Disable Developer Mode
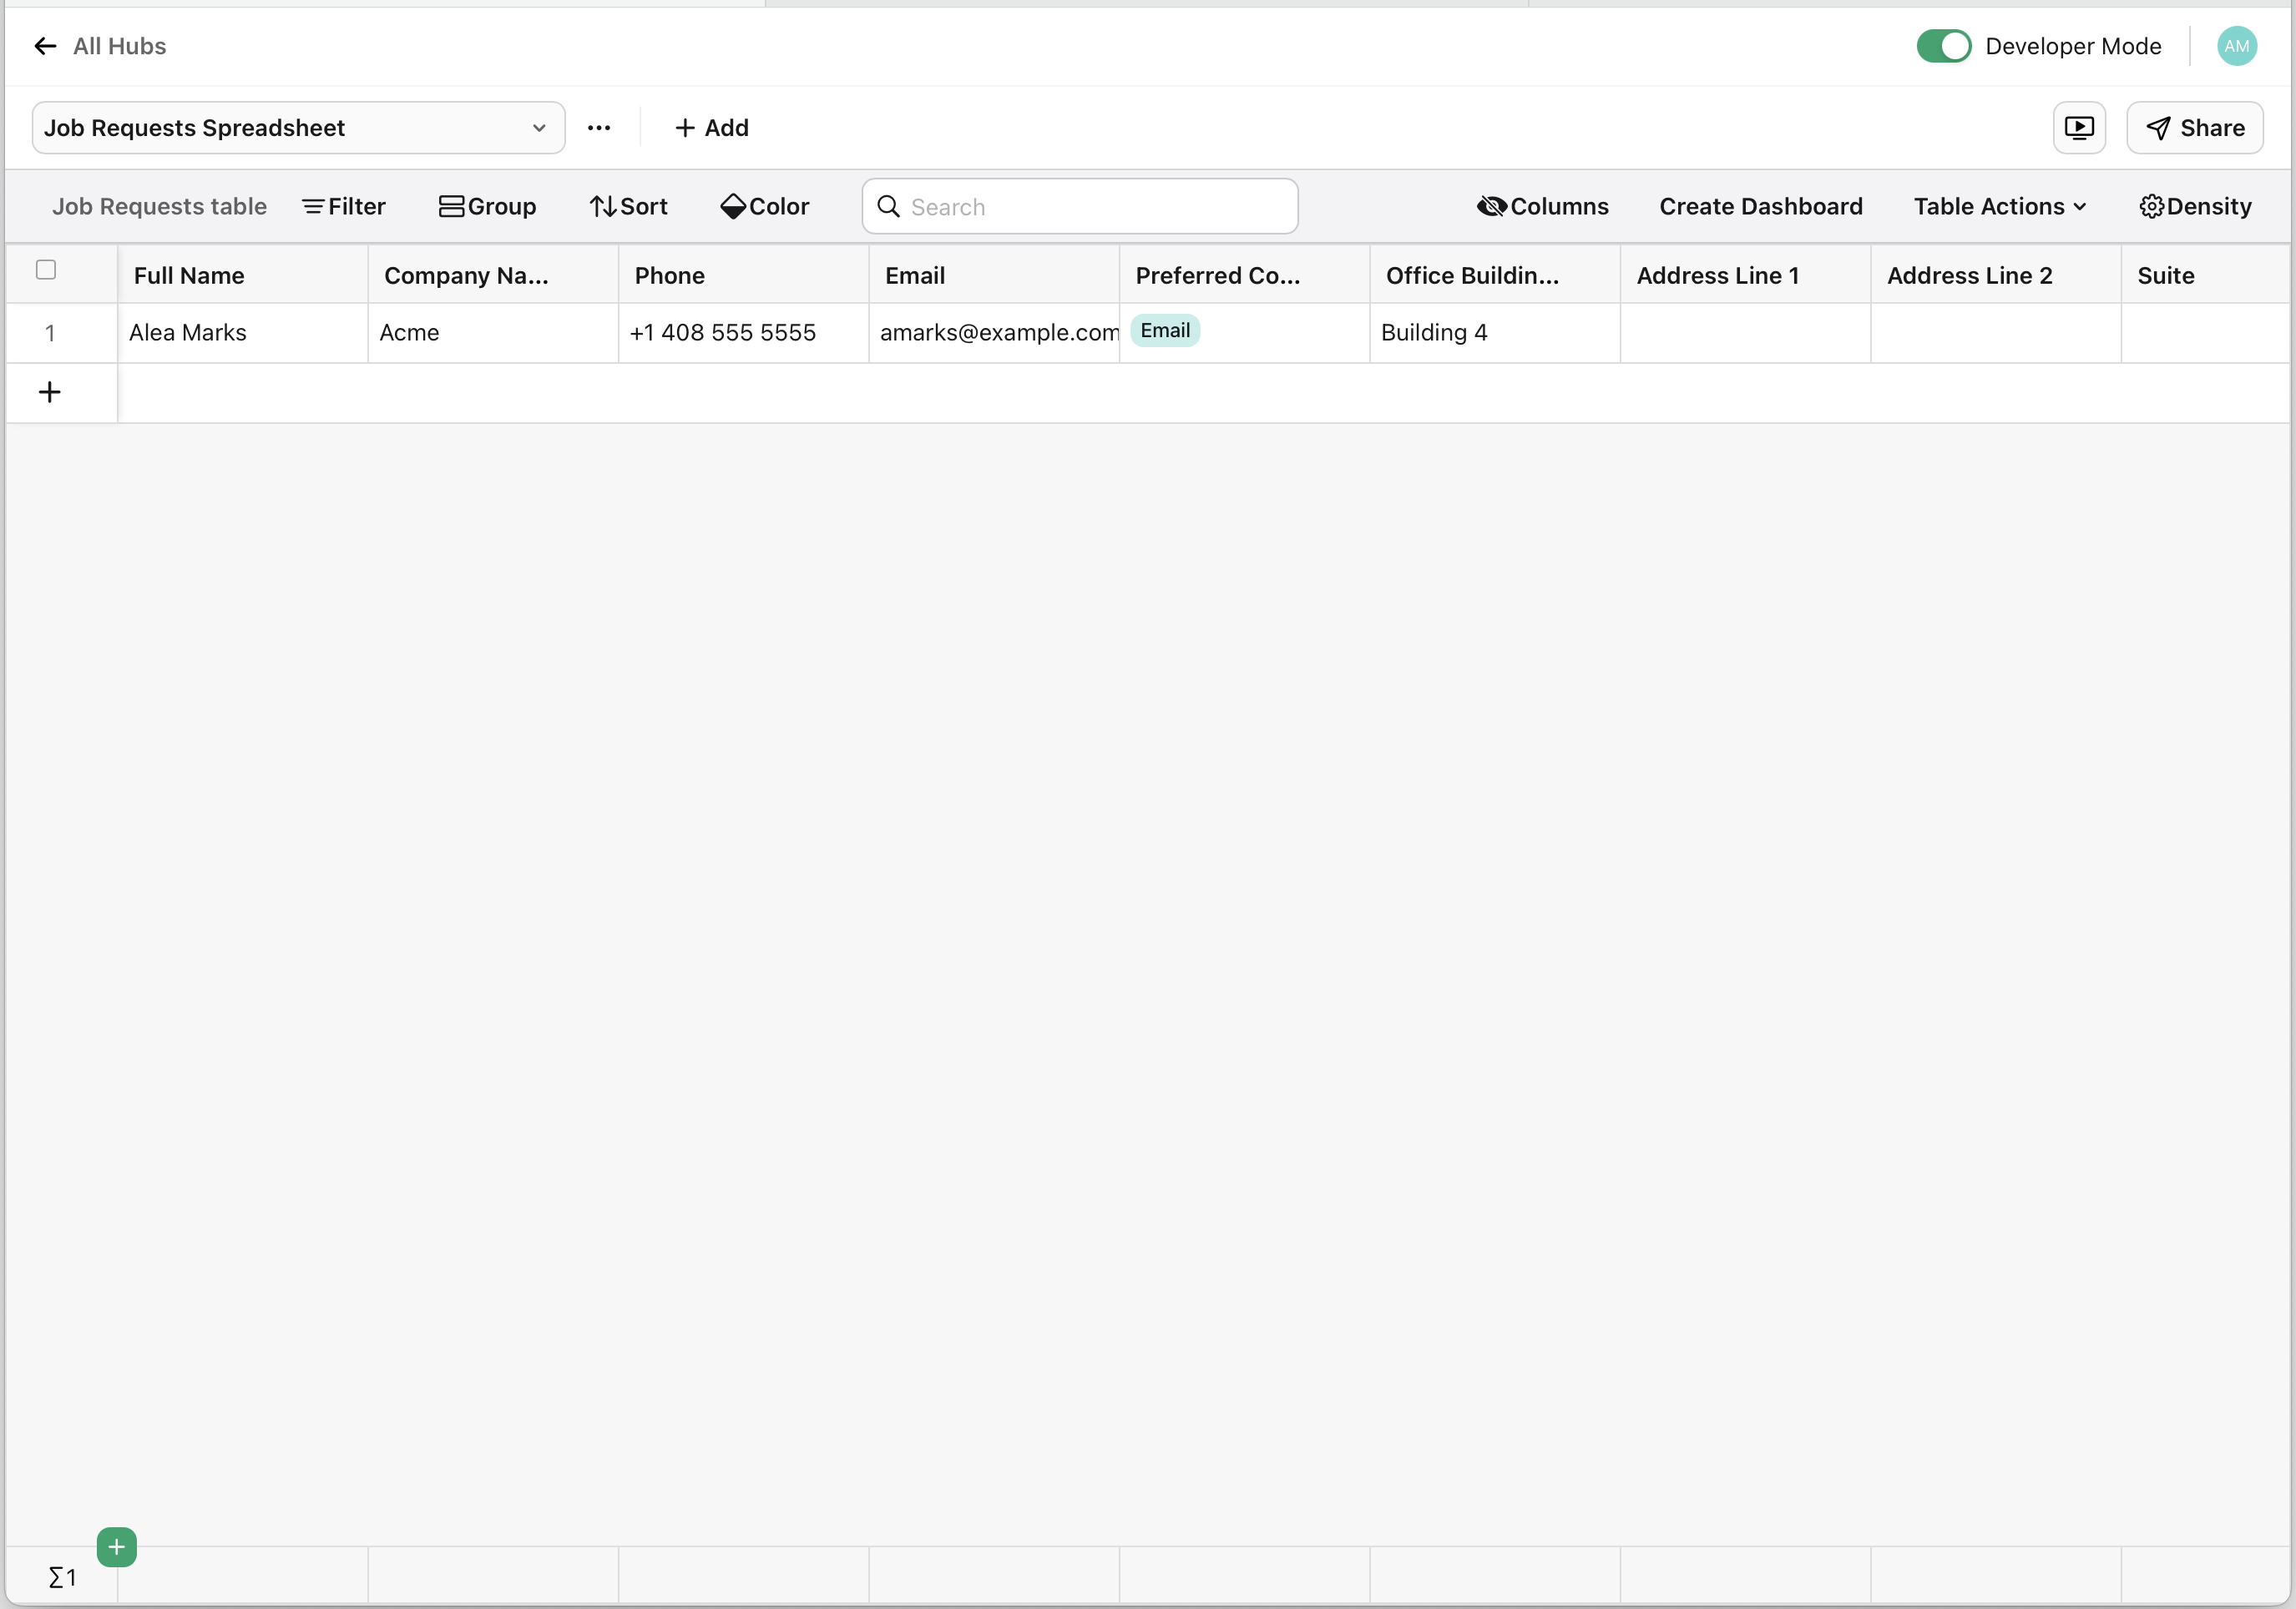 pos(1942,46)
